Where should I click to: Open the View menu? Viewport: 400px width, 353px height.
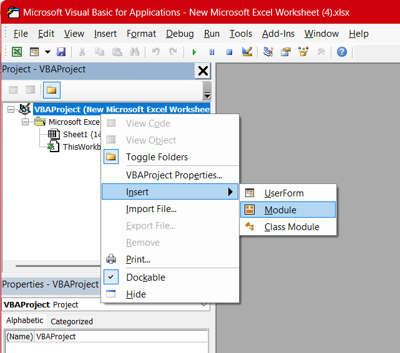click(74, 34)
